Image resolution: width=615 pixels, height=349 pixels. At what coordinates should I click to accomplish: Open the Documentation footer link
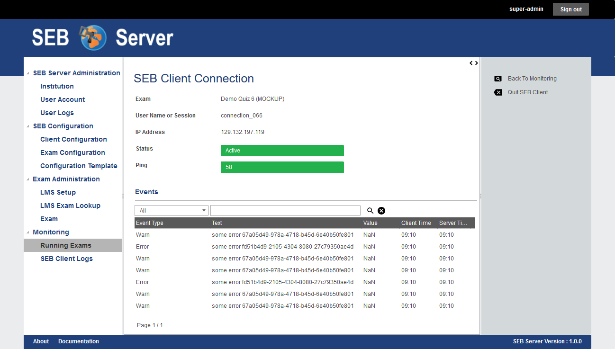click(x=79, y=341)
